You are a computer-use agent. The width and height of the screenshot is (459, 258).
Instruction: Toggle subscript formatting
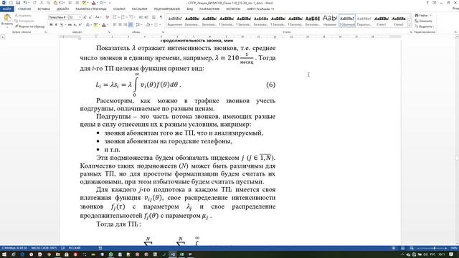(75, 25)
